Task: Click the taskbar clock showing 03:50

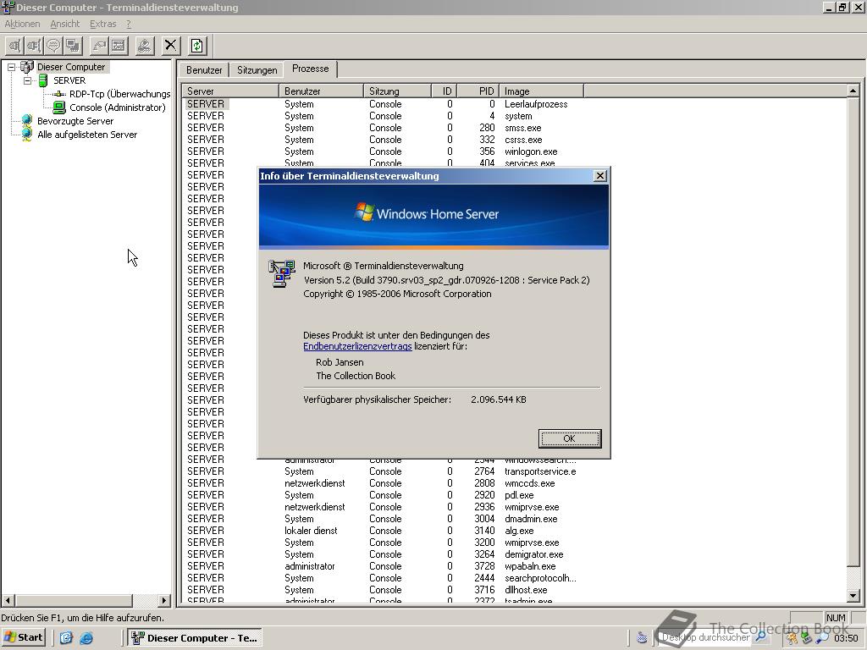Action: [x=846, y=638]
